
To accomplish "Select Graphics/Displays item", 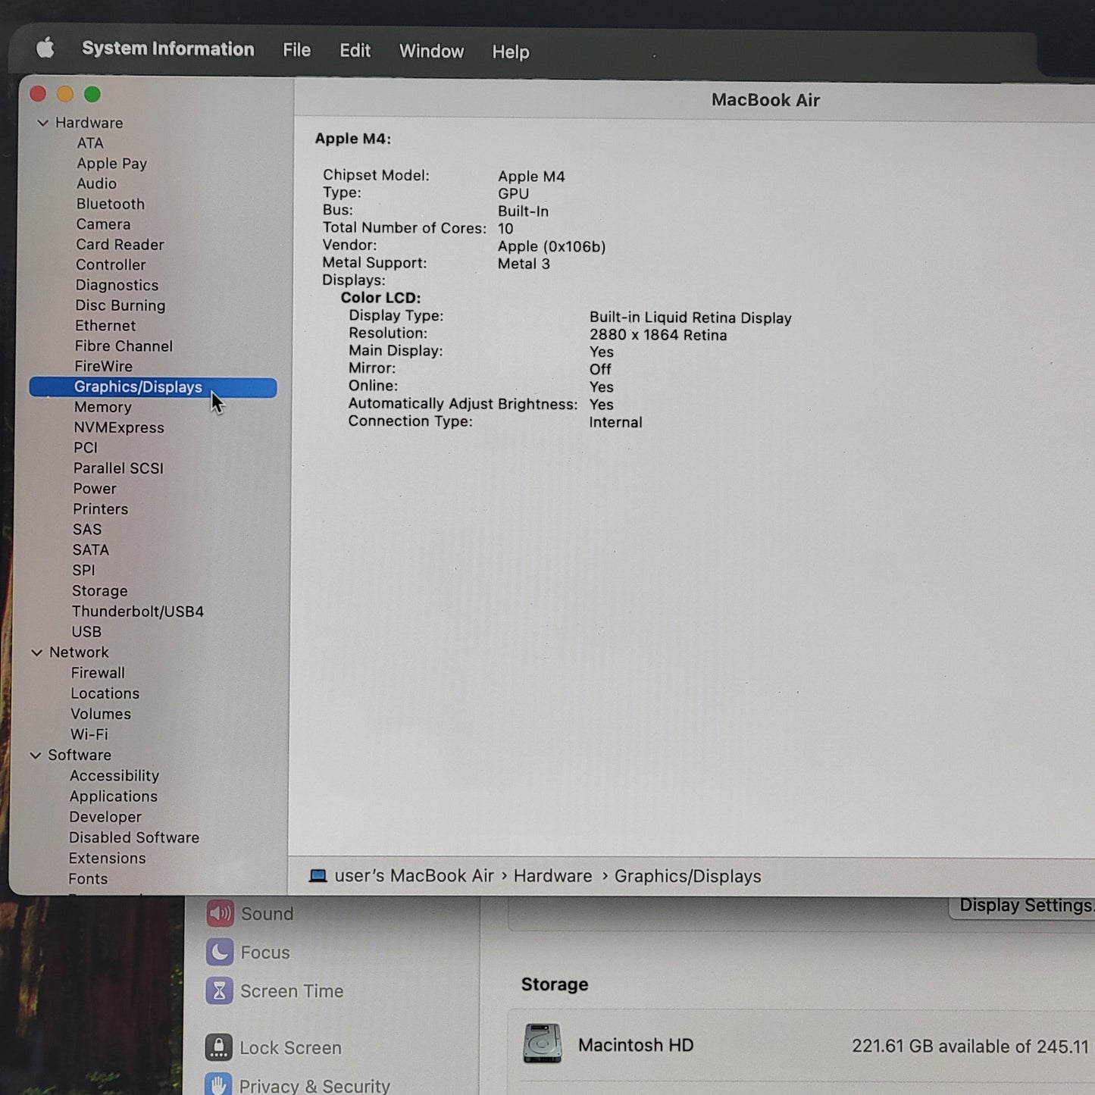I will [153, 387].
